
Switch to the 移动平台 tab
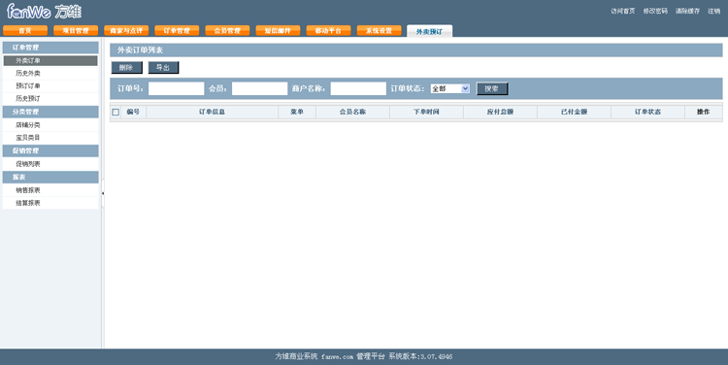[329, 31]
